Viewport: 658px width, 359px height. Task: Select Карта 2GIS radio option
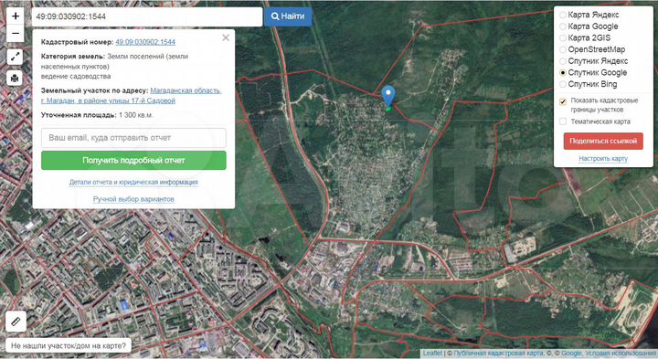coord(563,38)
